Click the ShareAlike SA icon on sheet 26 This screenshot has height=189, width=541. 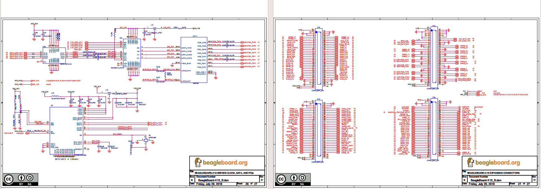click(30, 178)
